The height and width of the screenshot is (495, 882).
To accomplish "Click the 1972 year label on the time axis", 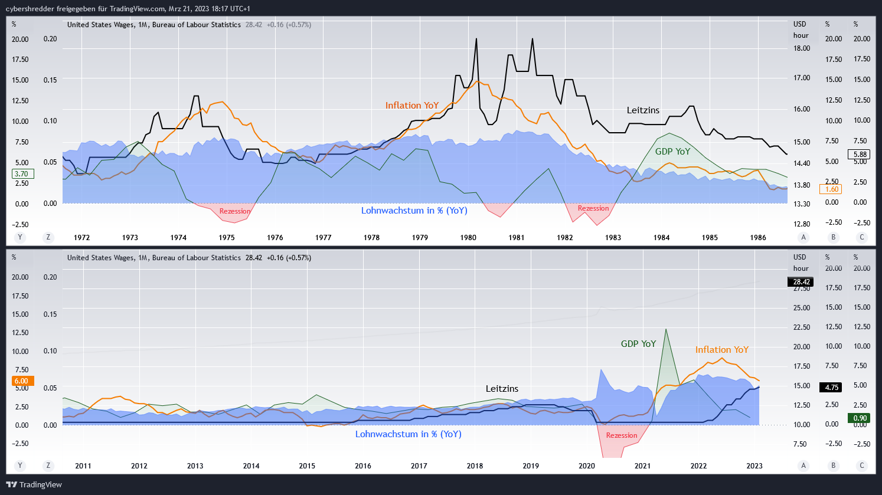I will pyautogui.click(x=81, y=238).
